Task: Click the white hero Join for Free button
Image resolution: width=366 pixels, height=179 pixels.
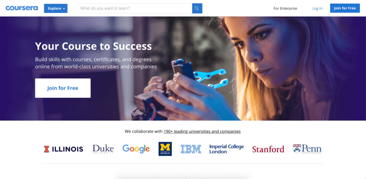Action: tap(63, 88)
